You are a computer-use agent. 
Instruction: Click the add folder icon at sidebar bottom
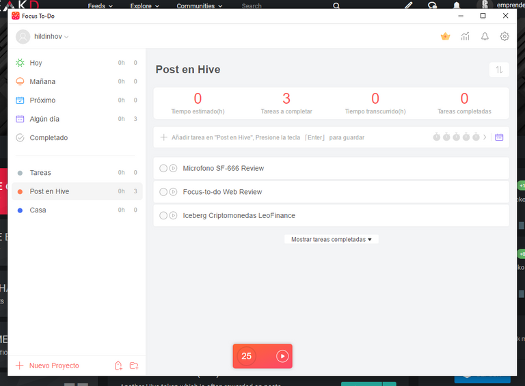click(x=134, y=366)
